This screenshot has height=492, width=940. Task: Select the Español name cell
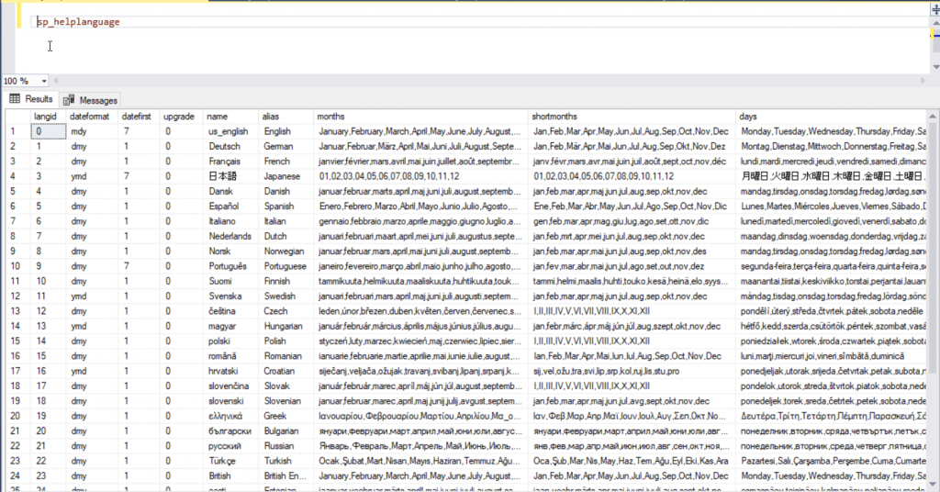click(230, 207)
